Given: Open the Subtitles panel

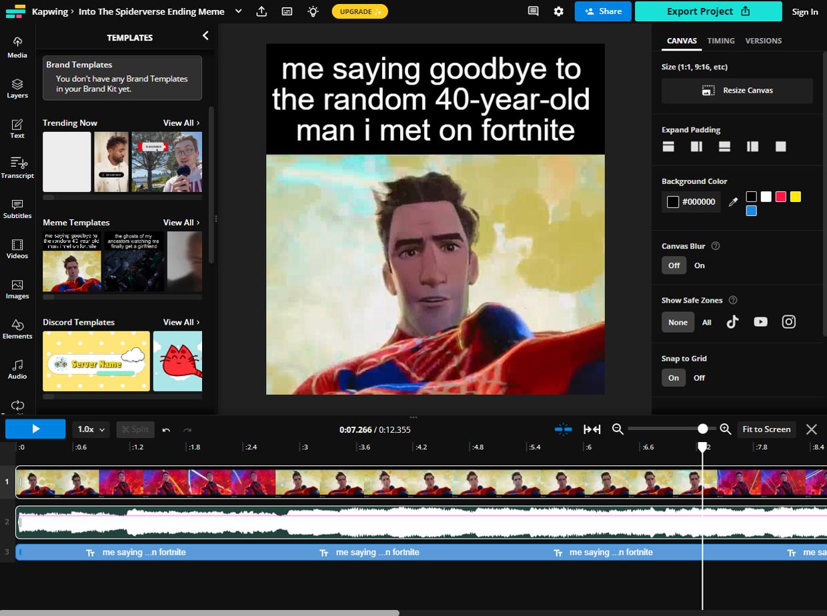Looking at the screenshot, I should pyautogui.click(x=17, y=209).
